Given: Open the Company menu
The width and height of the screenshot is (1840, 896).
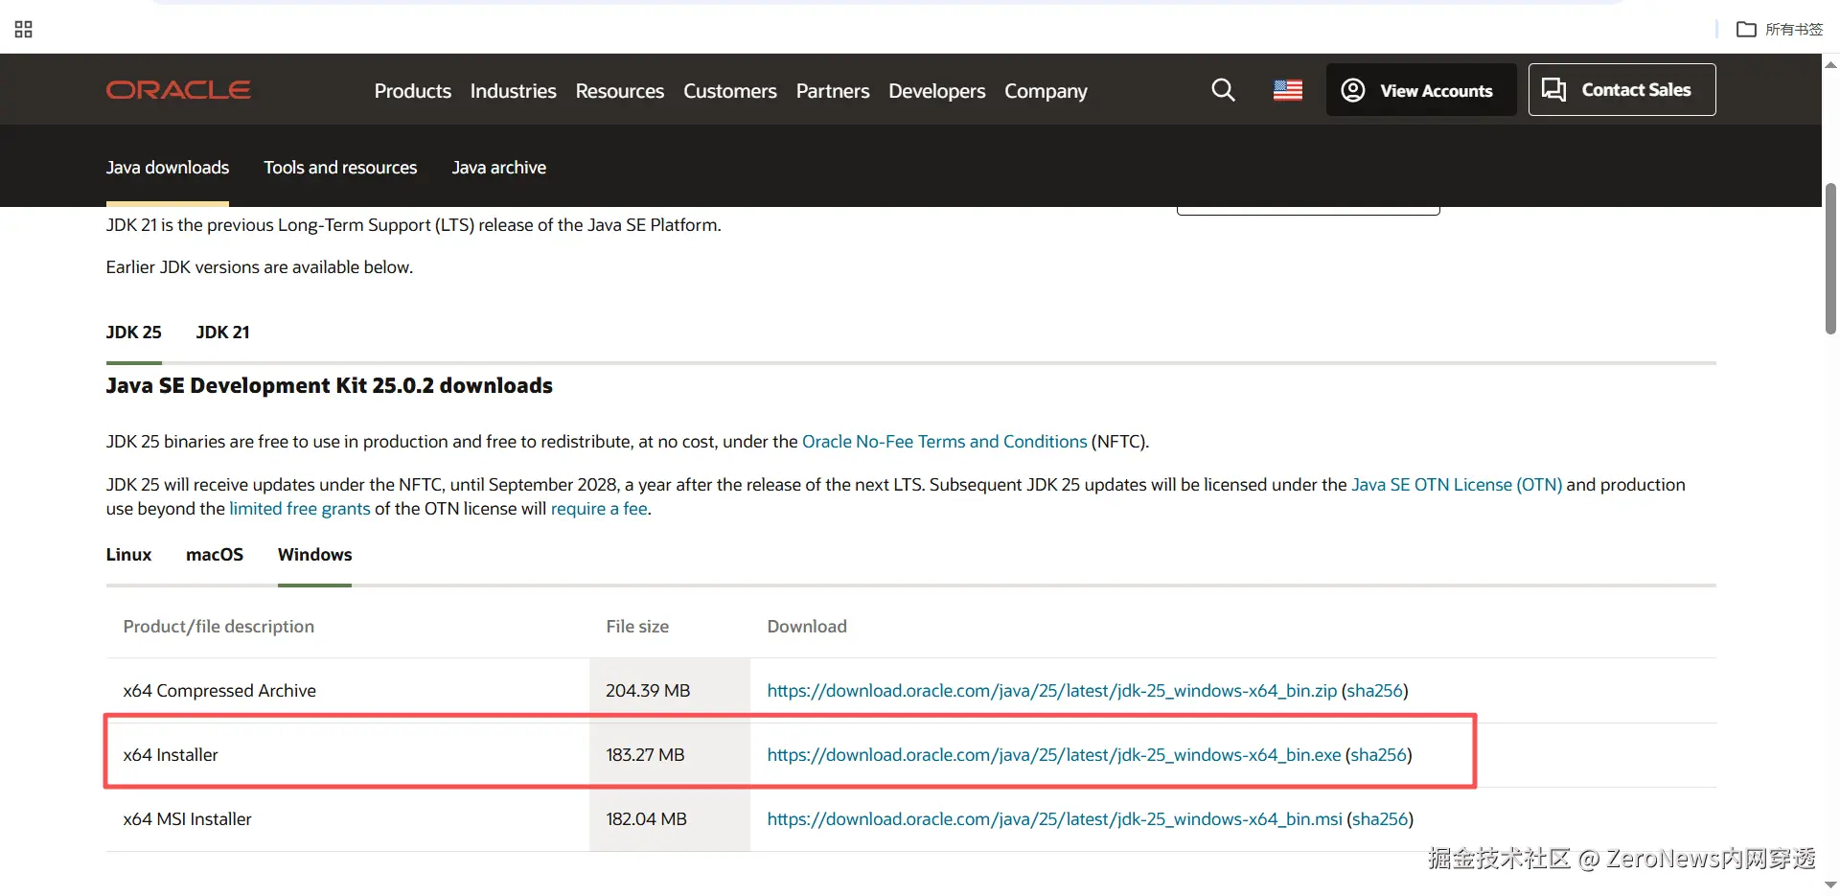Looking at the screenshot, I should coord(1046,91).
